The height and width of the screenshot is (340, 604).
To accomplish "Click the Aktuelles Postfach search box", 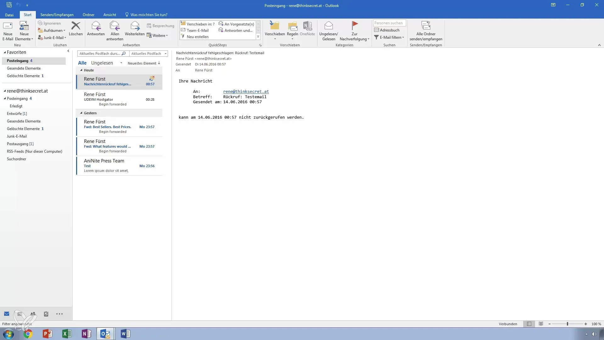I will point(103,54).
